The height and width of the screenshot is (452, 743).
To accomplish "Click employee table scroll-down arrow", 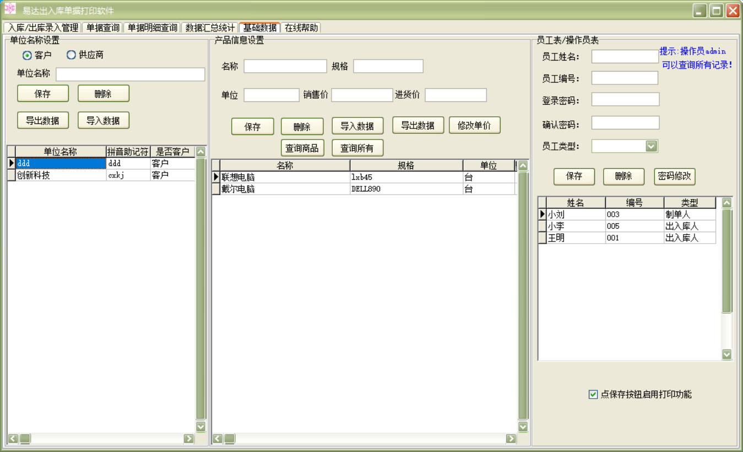I will point(727,354).
